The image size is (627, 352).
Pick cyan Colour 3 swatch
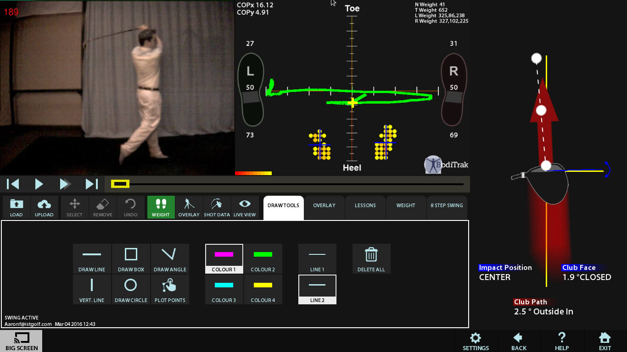click(x=224, y=289)
